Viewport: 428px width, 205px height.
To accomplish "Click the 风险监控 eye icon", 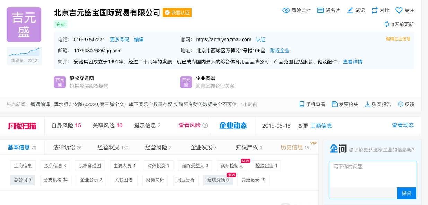I will click(x=286, y=10).
